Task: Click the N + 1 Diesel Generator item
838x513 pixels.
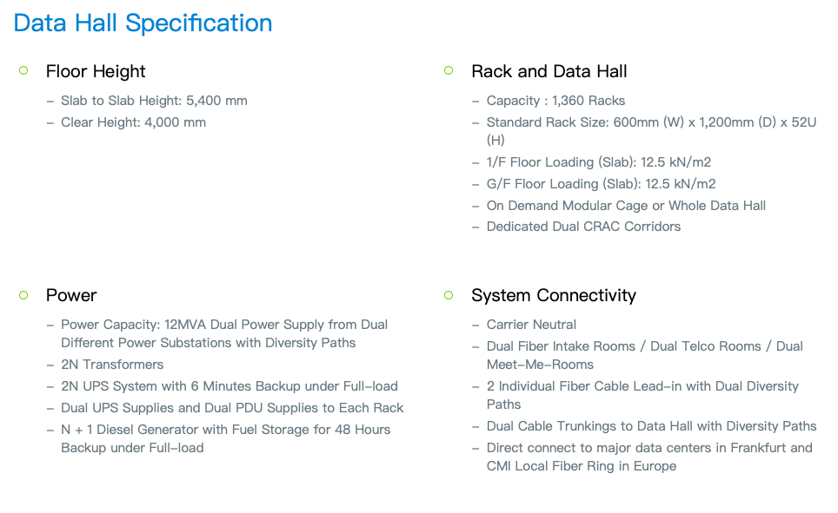Action: click(x=225, y=439)
